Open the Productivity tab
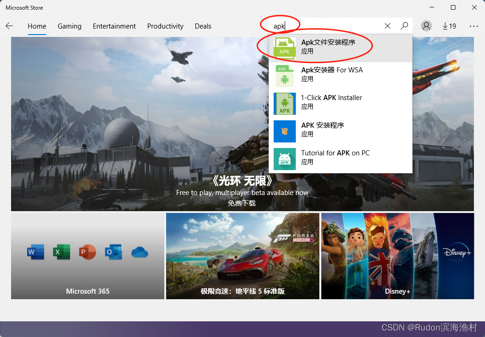Image resolution: width=485 pixels, height=337 pixels. 165,26
